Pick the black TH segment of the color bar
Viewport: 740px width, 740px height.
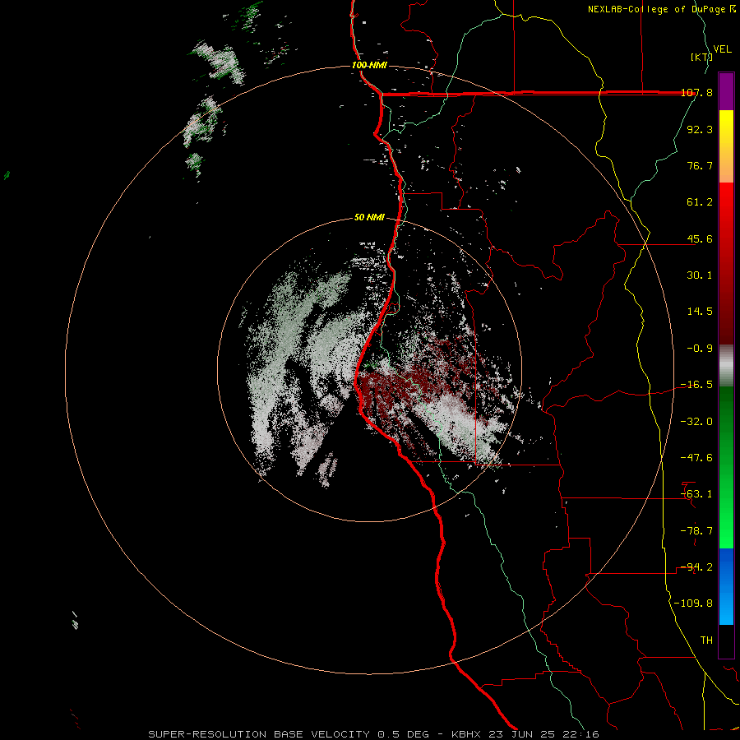tap(726, 641)
